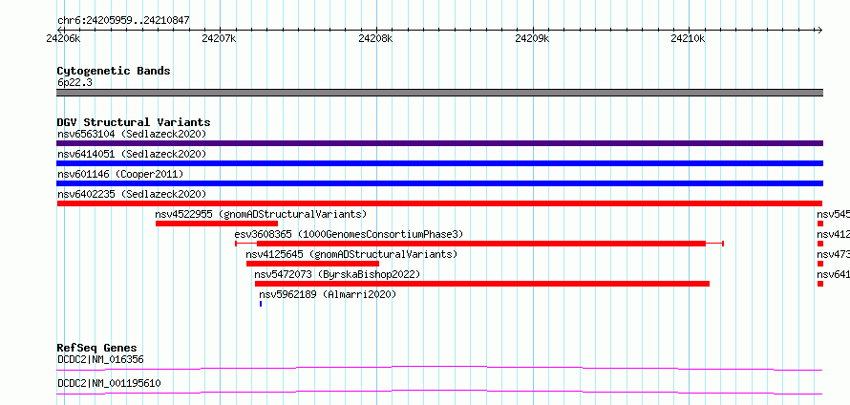Select the long red nsv6402235 variant bar
850x405 pixels.
click(x=439, y=203)
